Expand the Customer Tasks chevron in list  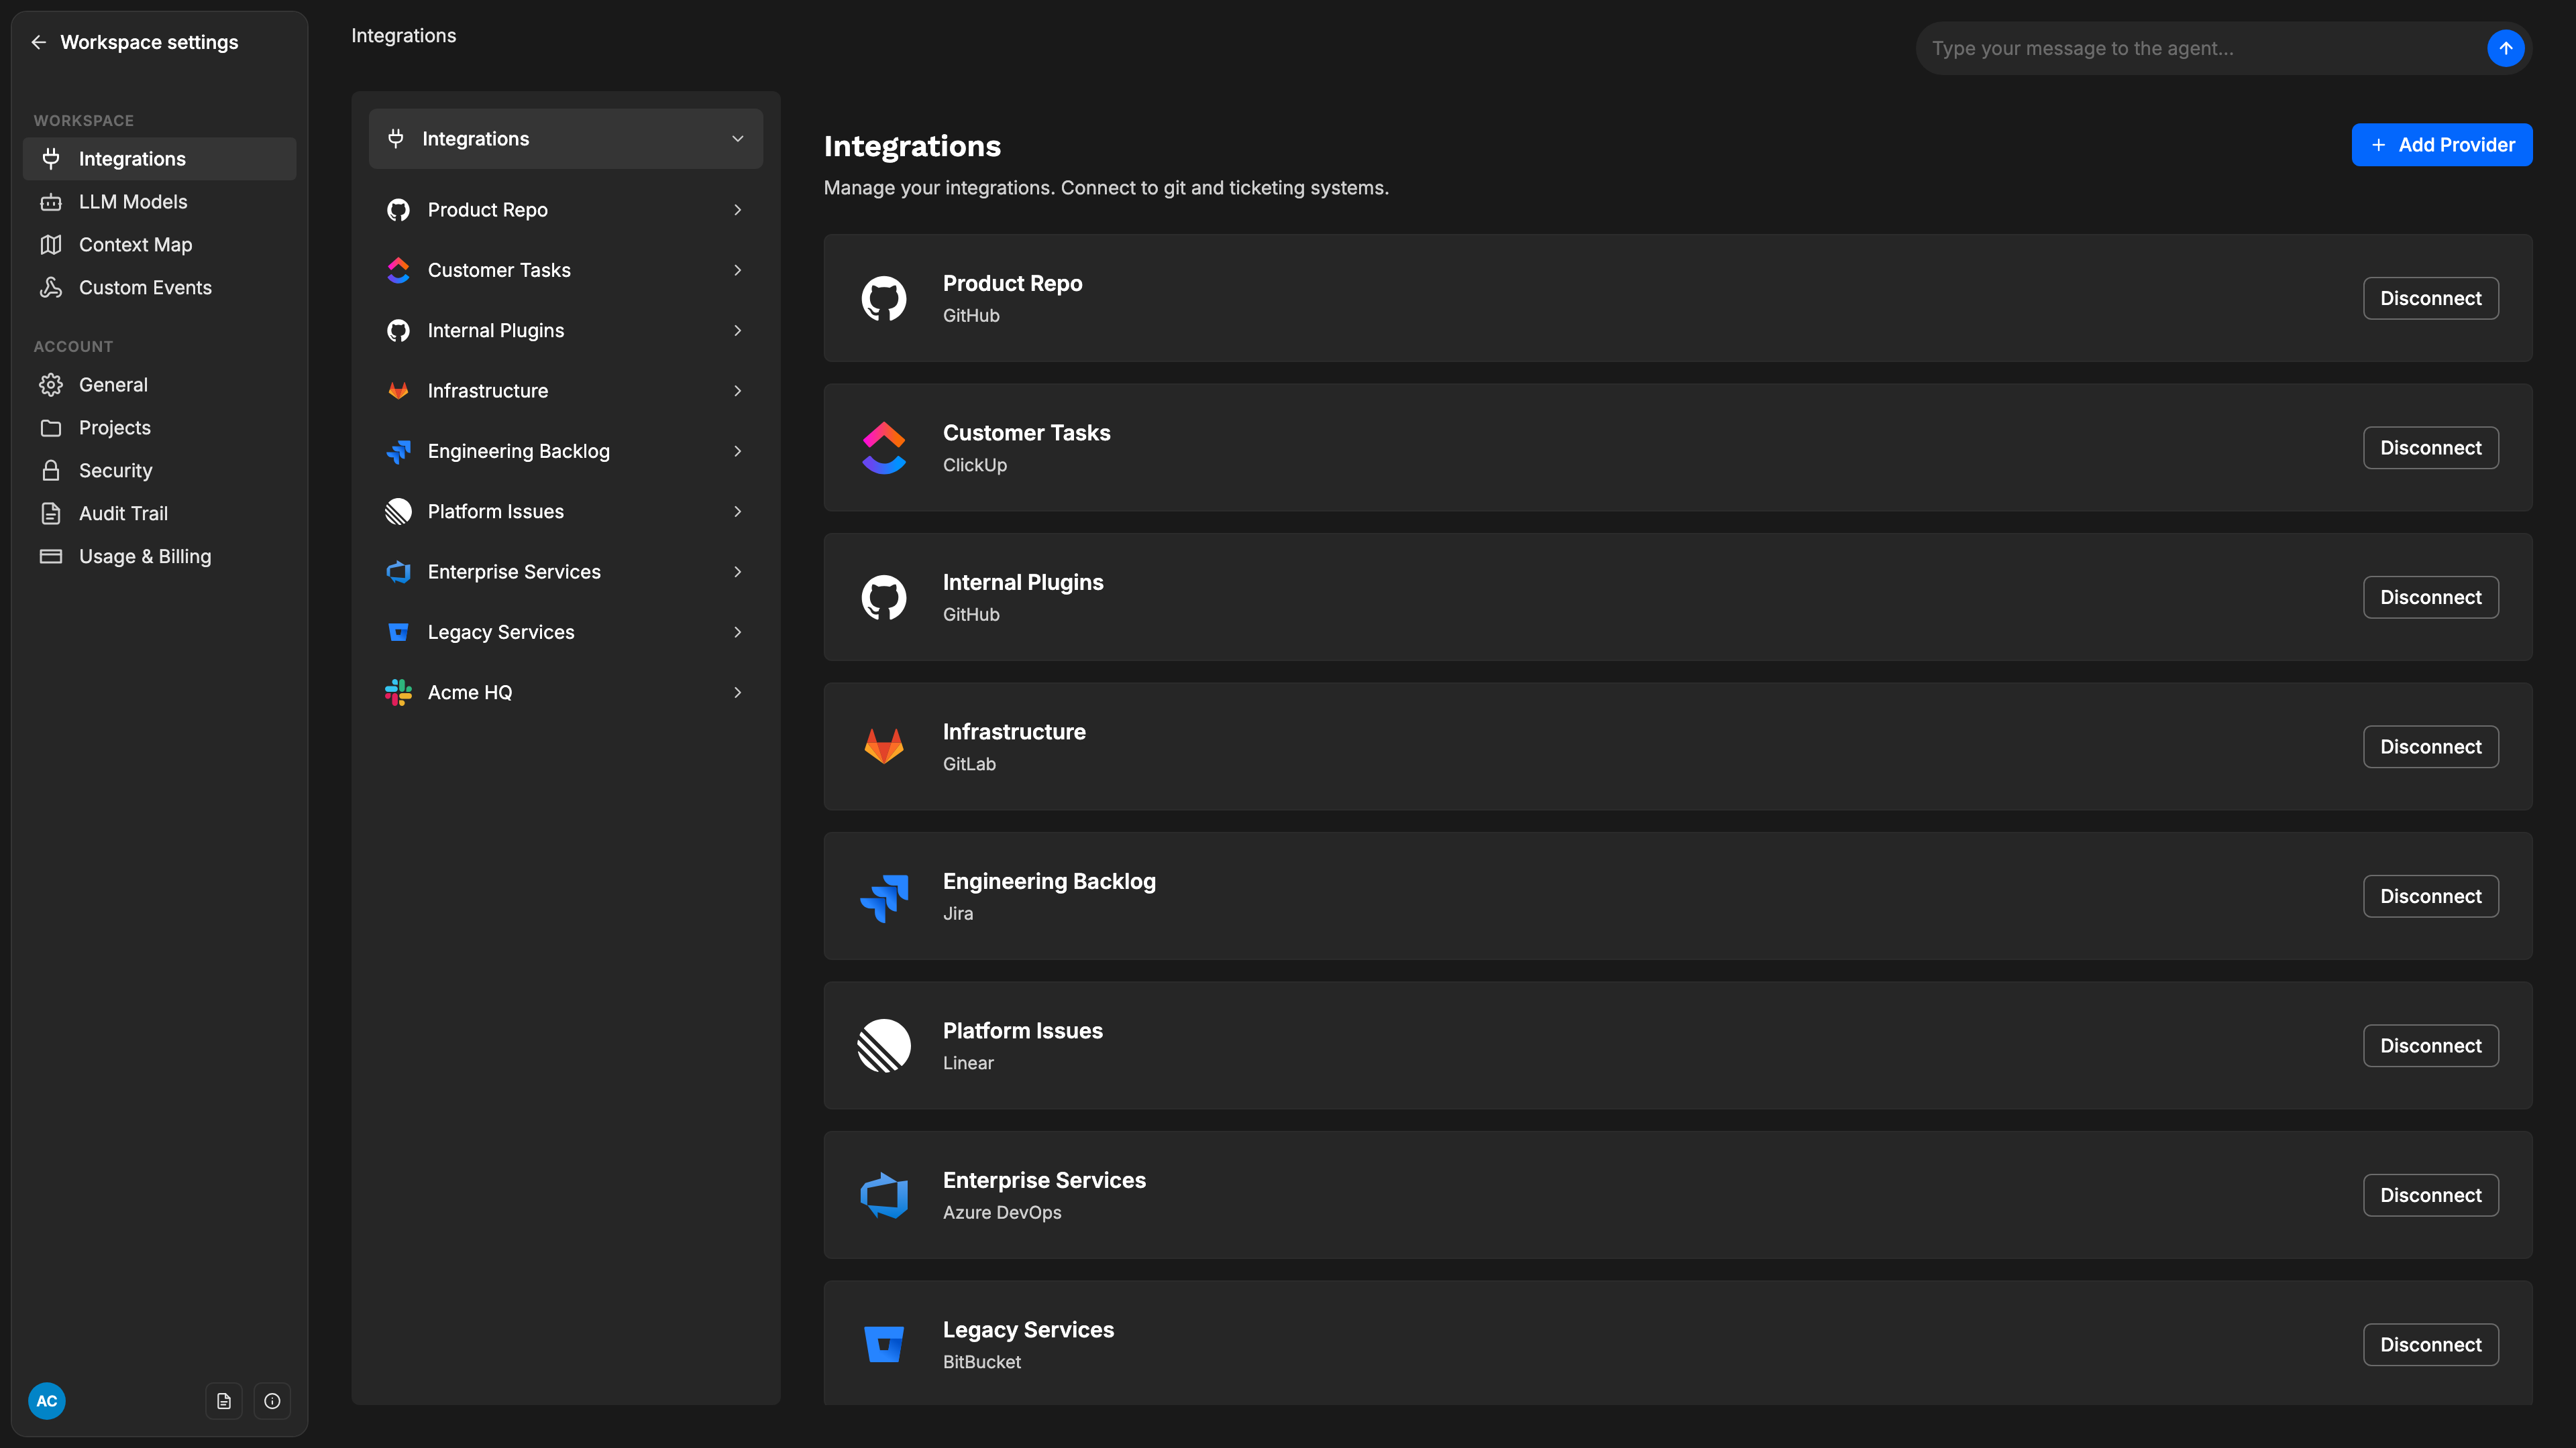[x=738, y=269]
